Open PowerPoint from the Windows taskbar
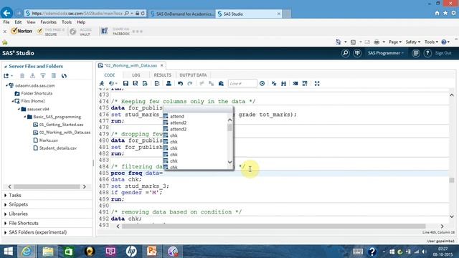Viewport: 459px width, 258px height. click(152, 252)
